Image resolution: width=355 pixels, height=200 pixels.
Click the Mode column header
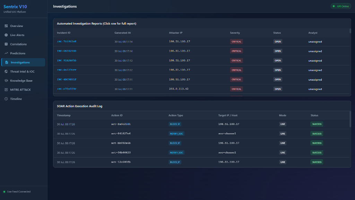click(x=283, y=115)
